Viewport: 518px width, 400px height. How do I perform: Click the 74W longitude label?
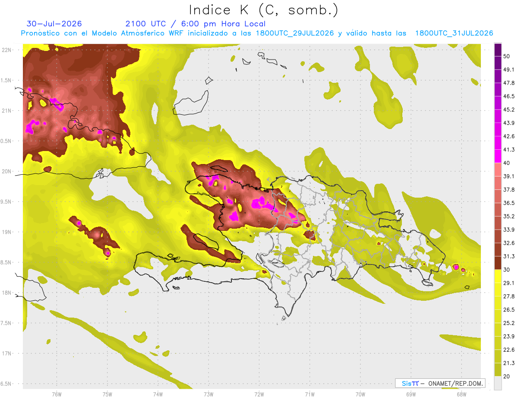pos(158,394)
